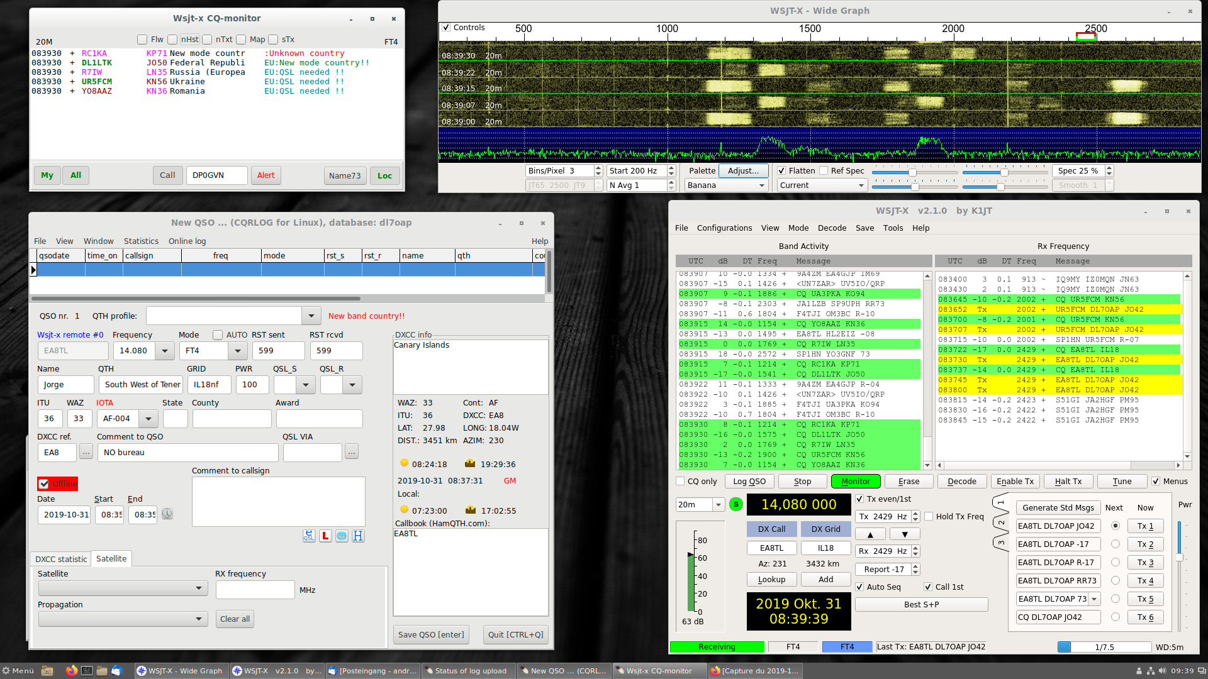The image size is (1208, 679).
Task: Click the sunrise icon next to 08:24:18
Action: click(405, 463)
